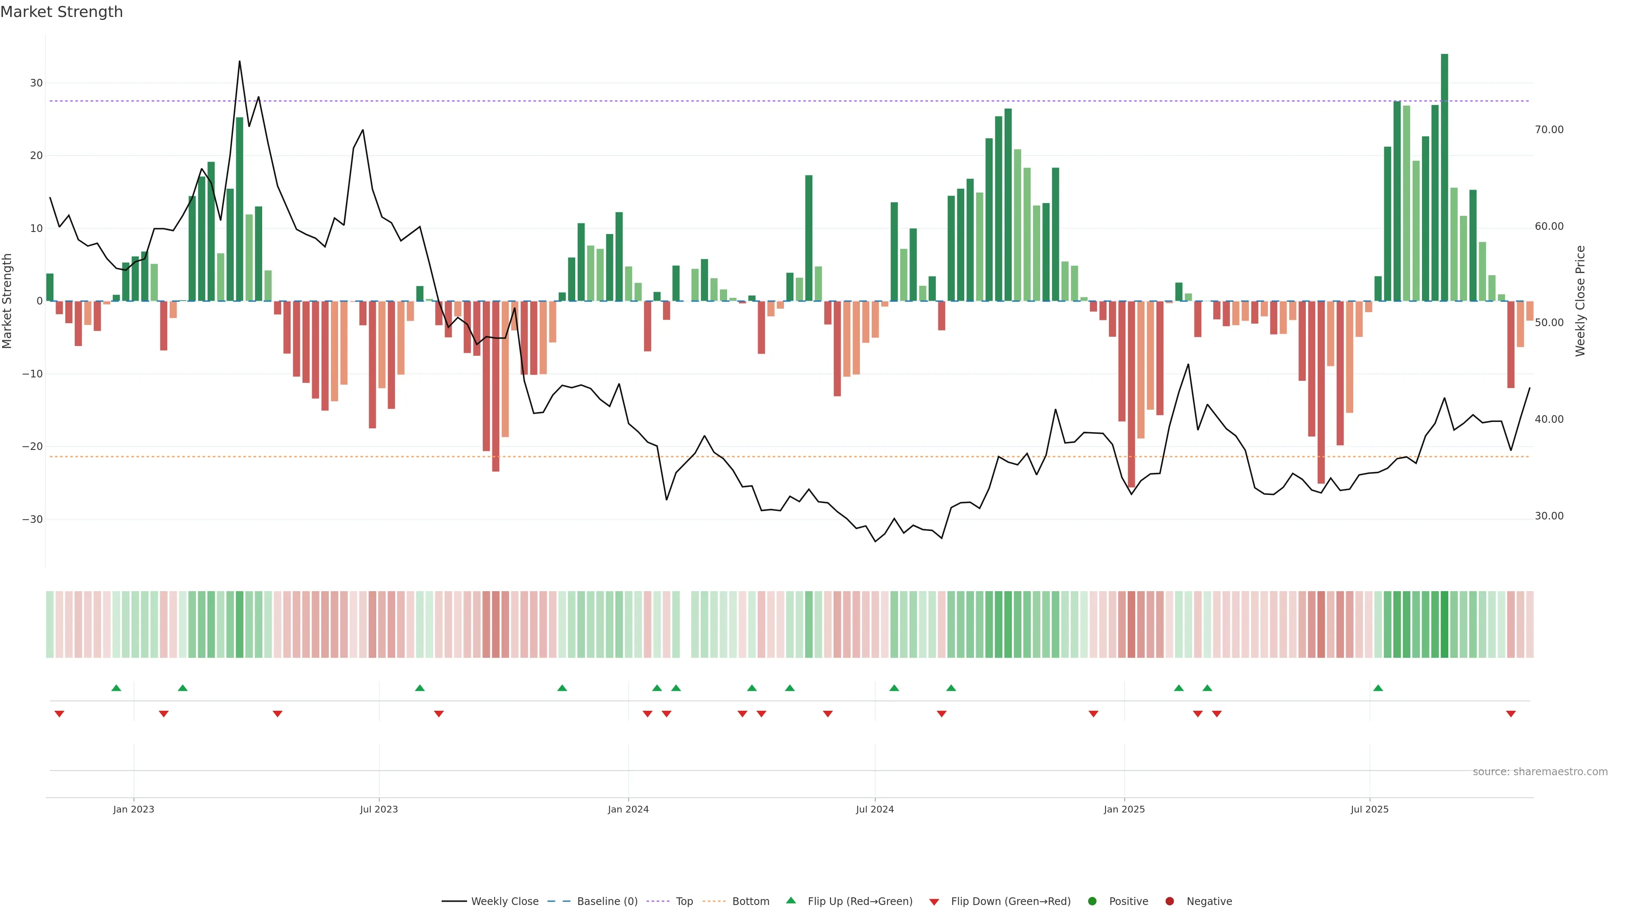Click the red Negative legend dot
This screenshot has width=1629, height=916.
[x=1169, y=902]
